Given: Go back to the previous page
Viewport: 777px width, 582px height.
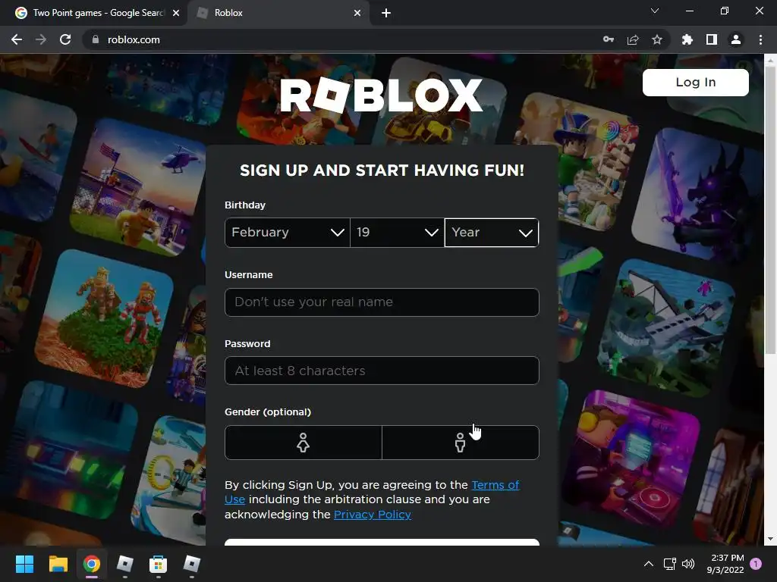Looking at the screenshot, I should (x=17, y=39).
